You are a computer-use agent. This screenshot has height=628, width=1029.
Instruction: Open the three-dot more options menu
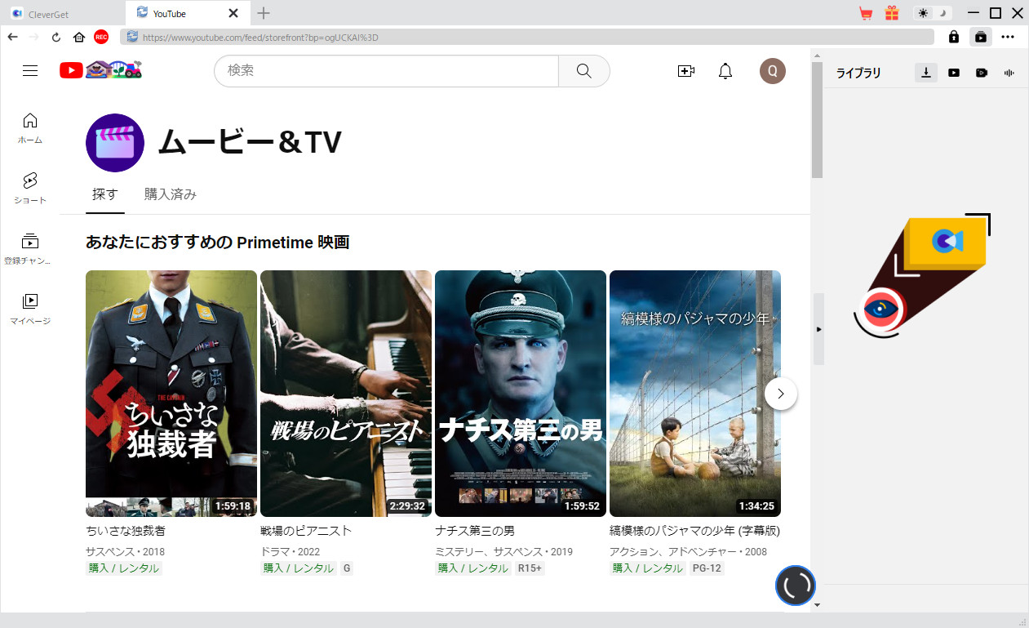tap(1008, 37)
